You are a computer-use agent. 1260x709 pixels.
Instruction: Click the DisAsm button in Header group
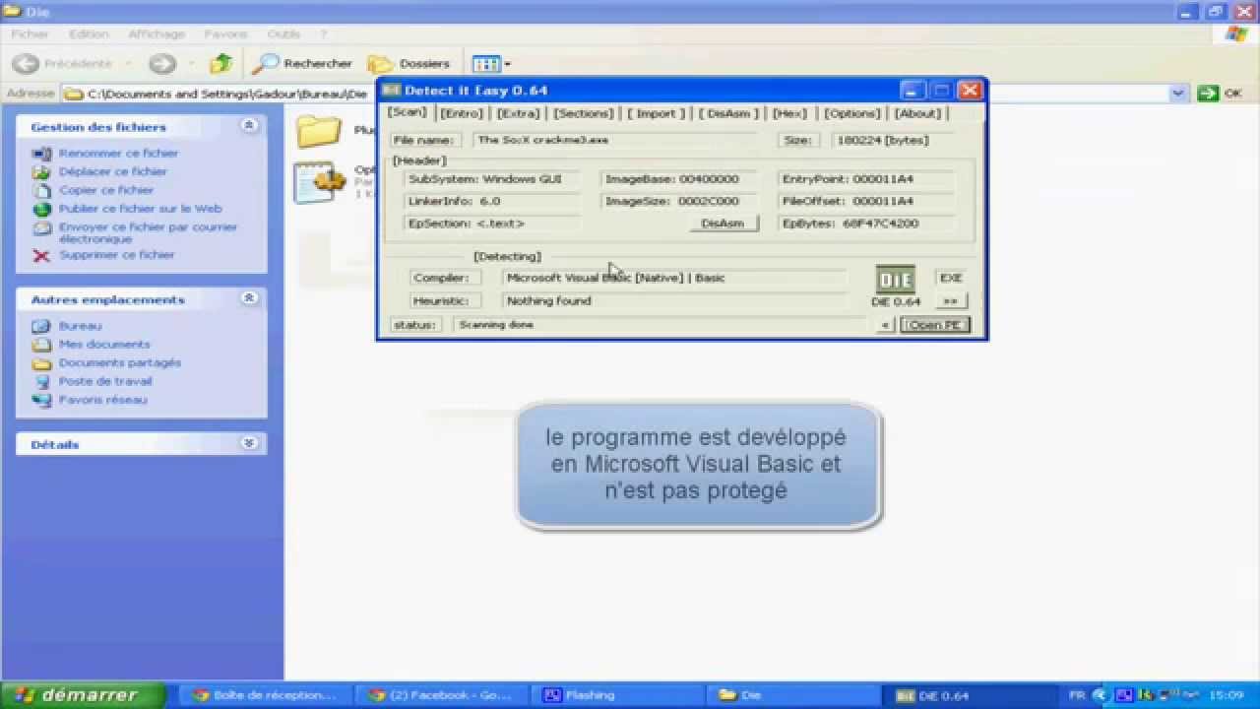click(x=723, y=224)
